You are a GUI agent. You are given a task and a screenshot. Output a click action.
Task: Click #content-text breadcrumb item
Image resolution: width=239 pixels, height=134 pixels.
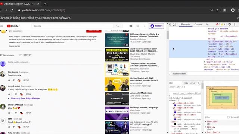tap(179, 74)
